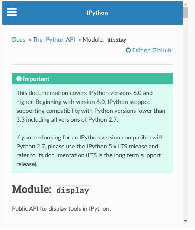Image resolution: width=195 pixels, height=230 pixels.
Task: Click the IPython title in header
Action: [97, 13]
